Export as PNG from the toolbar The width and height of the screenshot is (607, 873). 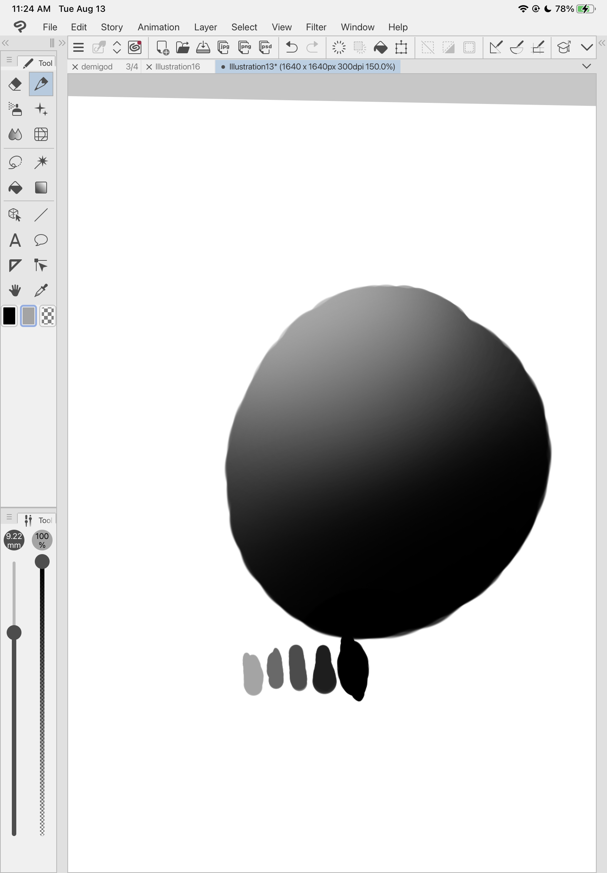point(245,47)
